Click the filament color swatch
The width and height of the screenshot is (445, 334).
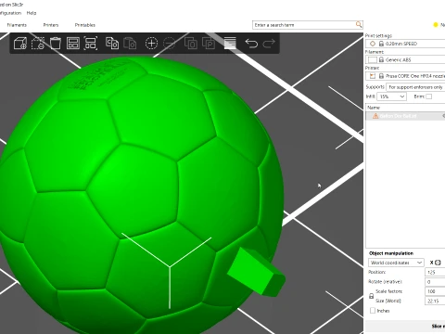coord(373,59)
